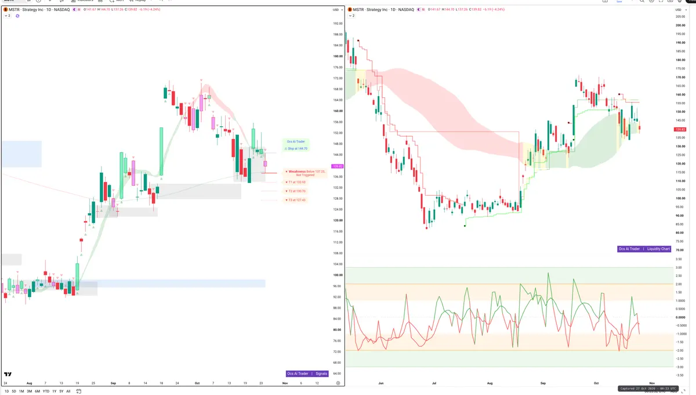
Task: Click the red equals icon in right chart legend
Action: (423, 10)
